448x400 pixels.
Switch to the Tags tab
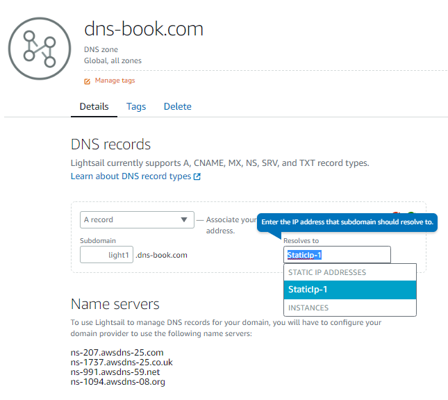[136, 106]
